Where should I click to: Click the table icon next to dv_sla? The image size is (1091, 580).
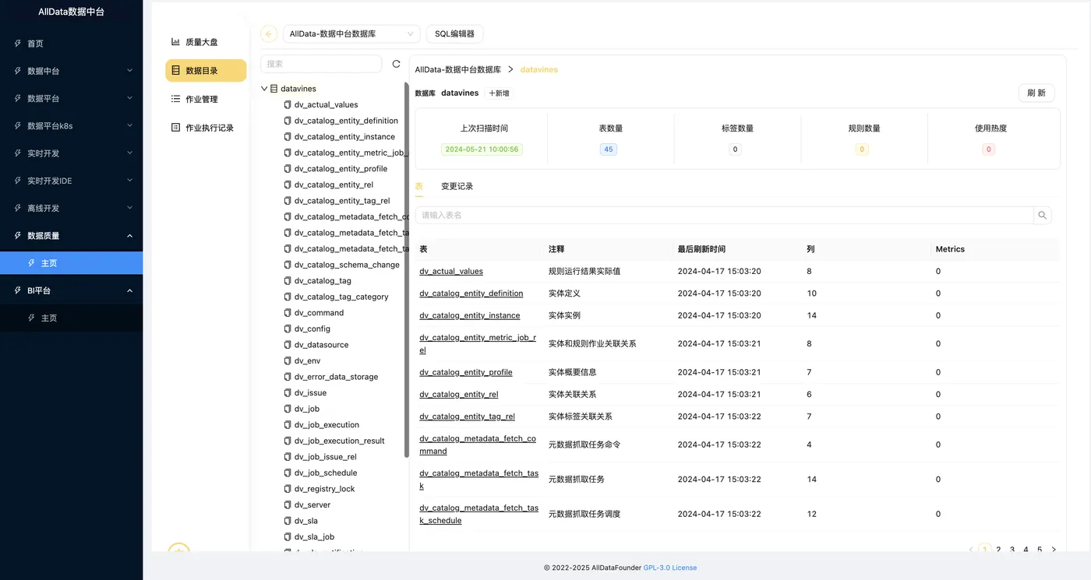(288, 521)
